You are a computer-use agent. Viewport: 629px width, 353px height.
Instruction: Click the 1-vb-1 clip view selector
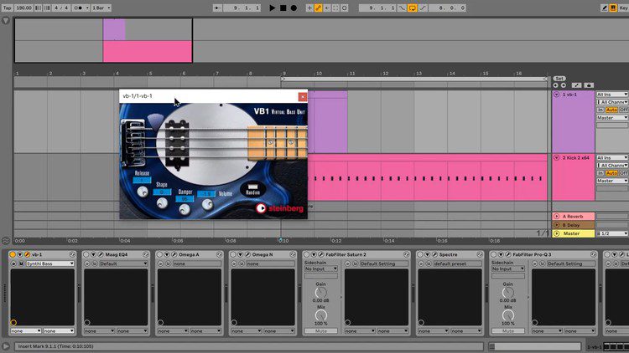(x=595, y=346)
